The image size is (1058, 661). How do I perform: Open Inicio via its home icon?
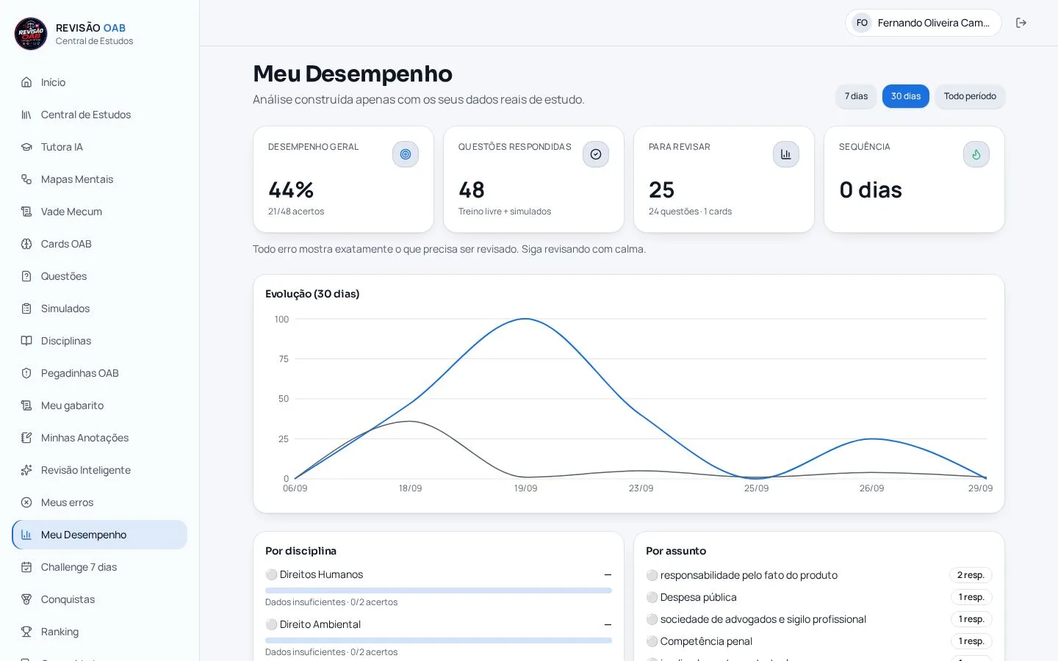coord(26,82)
